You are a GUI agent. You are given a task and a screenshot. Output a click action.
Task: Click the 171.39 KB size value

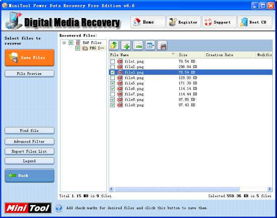pos(188,83)
